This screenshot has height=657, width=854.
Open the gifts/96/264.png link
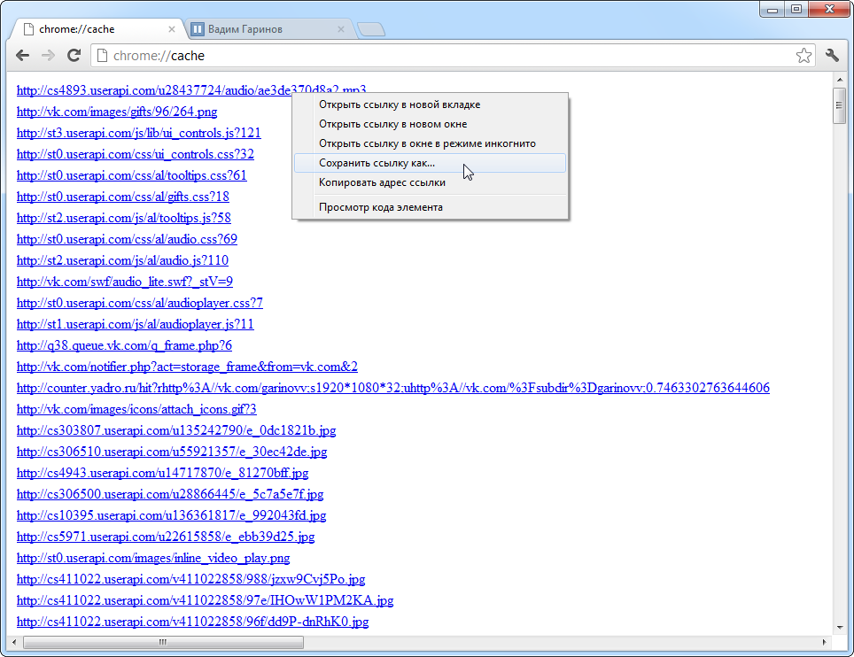[117, 112]
